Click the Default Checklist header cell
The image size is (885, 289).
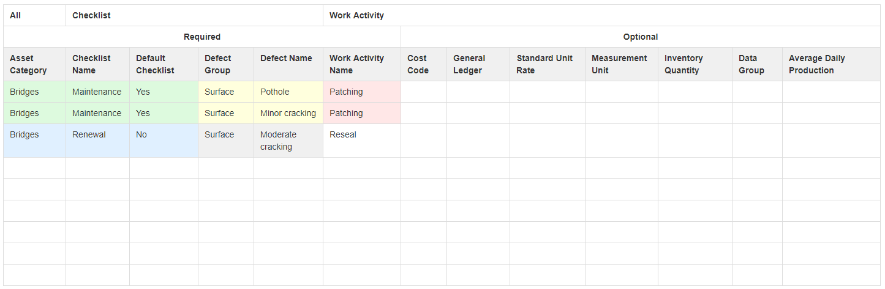coord(164,64)
